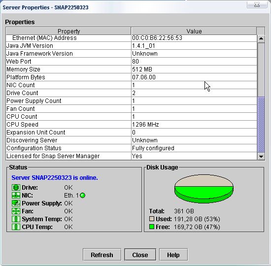Click the Power Supply status icon

[16, 203]
